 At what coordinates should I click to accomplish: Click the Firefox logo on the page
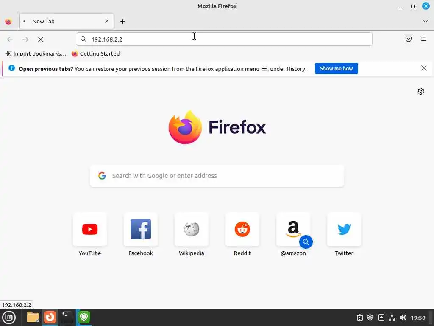(217, 127)
